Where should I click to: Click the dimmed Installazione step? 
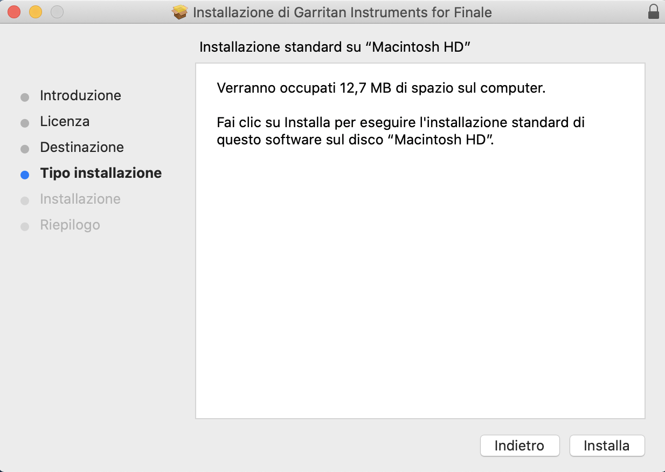coord(80,199)
